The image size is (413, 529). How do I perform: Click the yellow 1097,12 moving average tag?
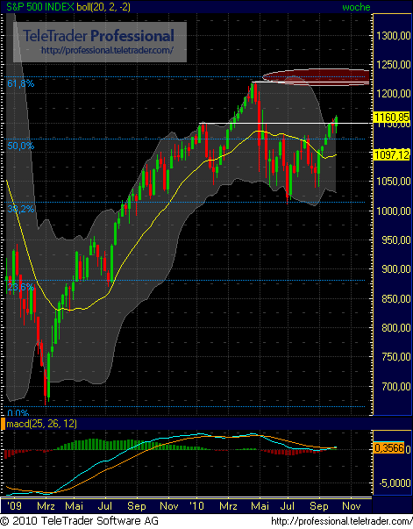393,155
